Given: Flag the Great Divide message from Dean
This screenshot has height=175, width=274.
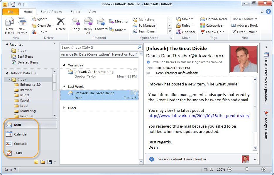Looking at the screenshot, I should pyautogui.click(x=135, y=92).
